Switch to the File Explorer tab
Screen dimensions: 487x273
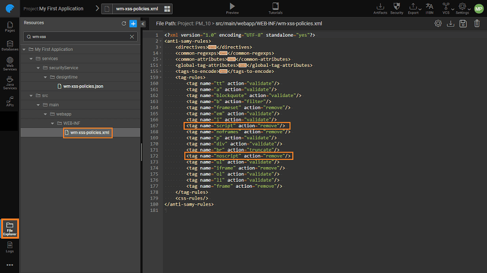tap(10, 228)
